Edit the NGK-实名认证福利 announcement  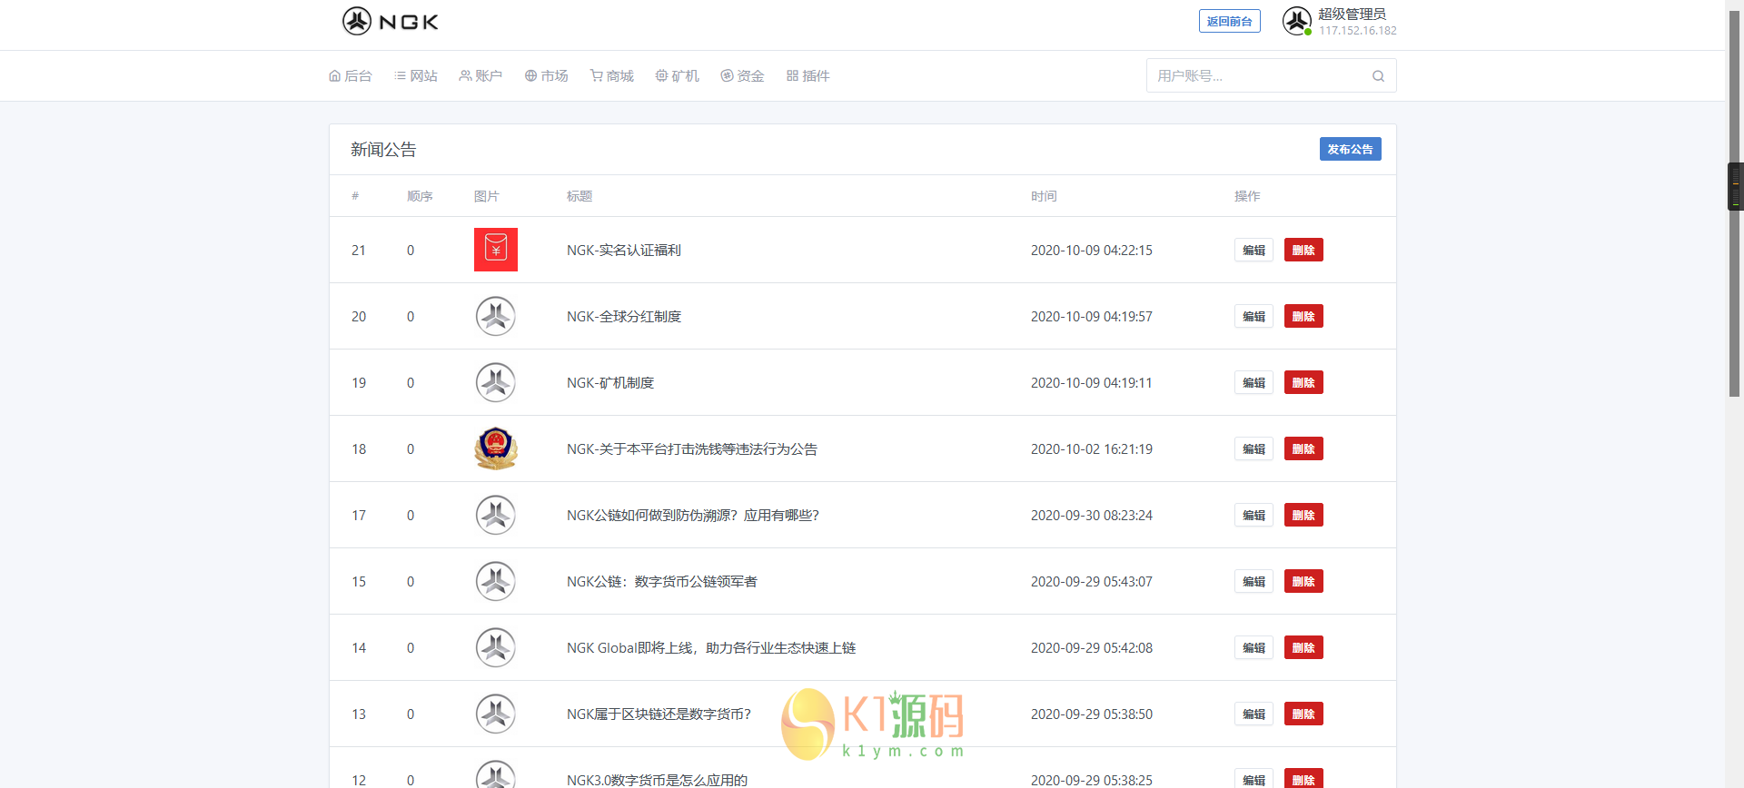pyautogui.click(x=1253, y=251)
